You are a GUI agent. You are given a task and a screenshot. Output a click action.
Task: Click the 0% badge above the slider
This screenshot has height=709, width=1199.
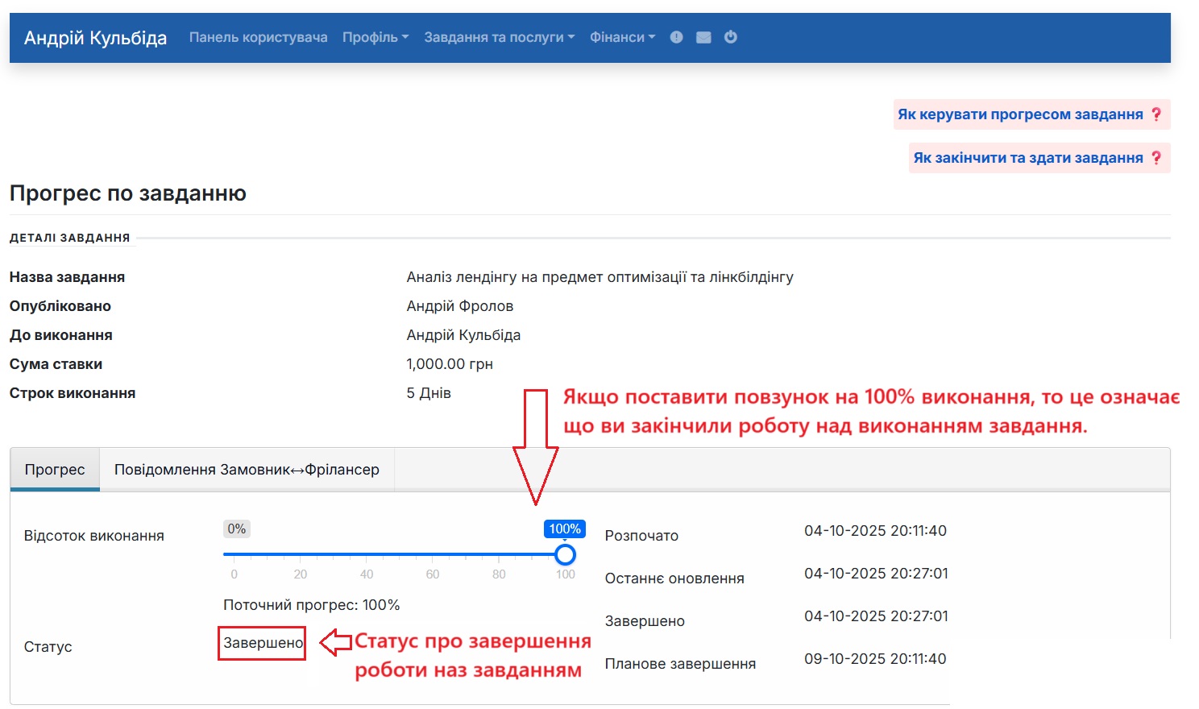point(237,529)
